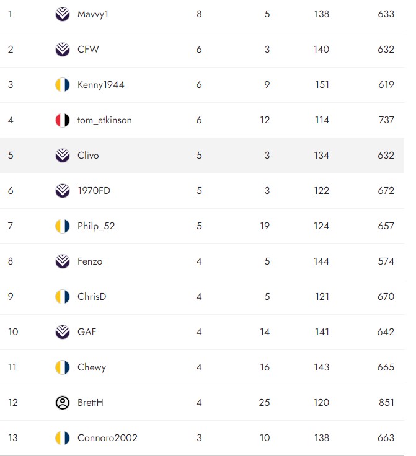416x456 pixels.
Task: Open the GAF player name
Action: [87, 331]
